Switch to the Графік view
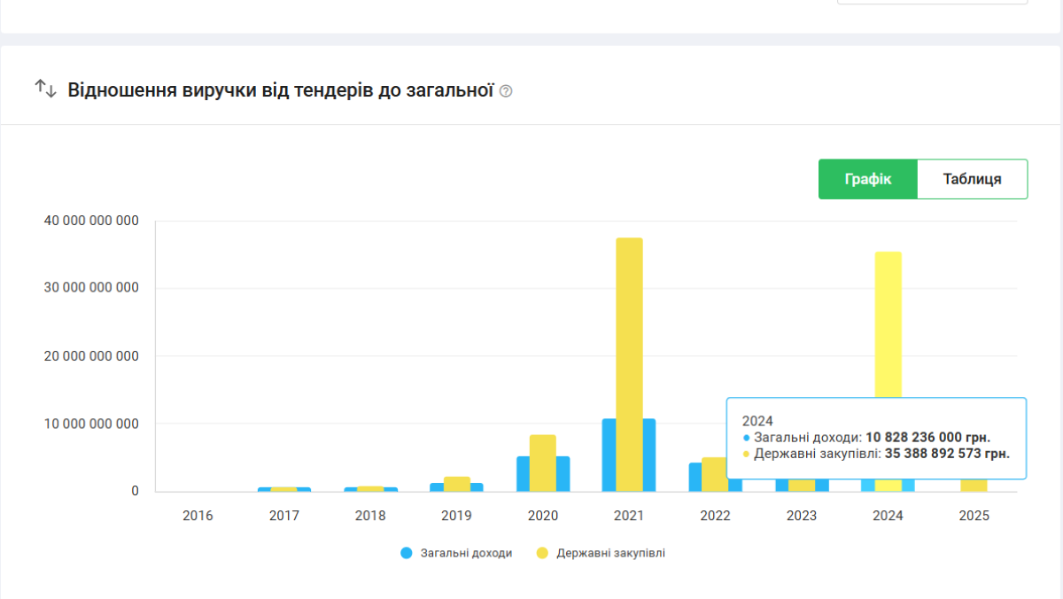 tap(867, 179)
